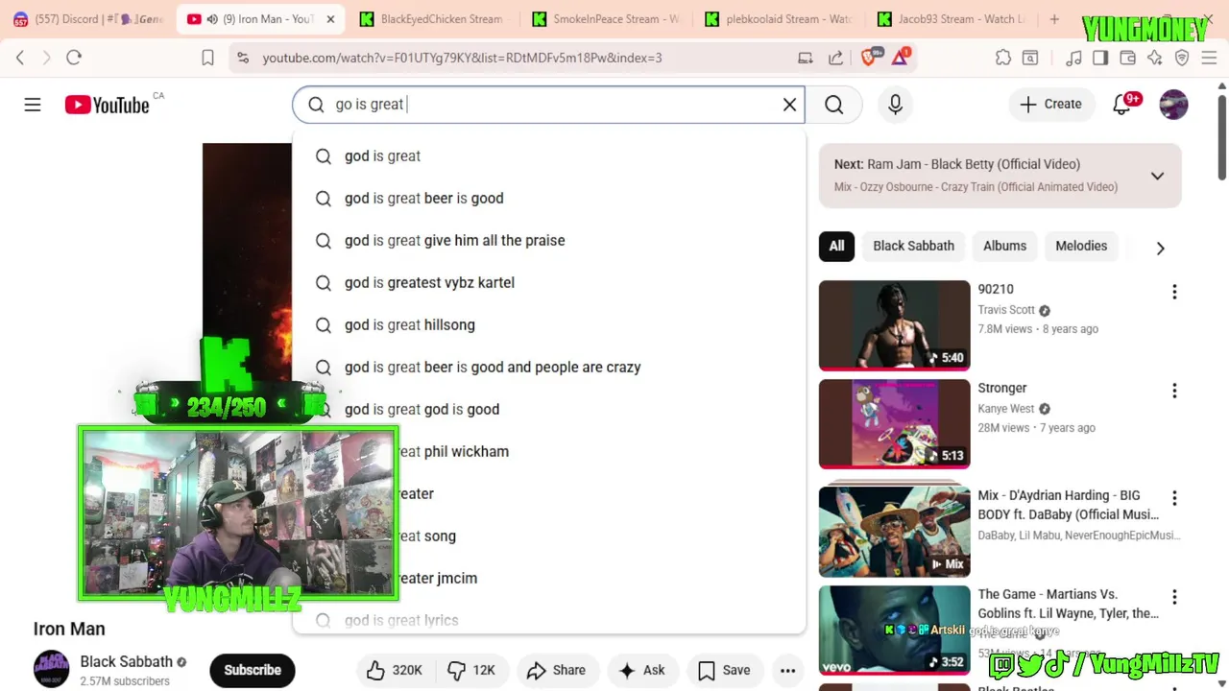Image resolution: width=1229 pixels, height=691 pixels.
Task: Select the Albums filter chip
Action: point(1004,246)
